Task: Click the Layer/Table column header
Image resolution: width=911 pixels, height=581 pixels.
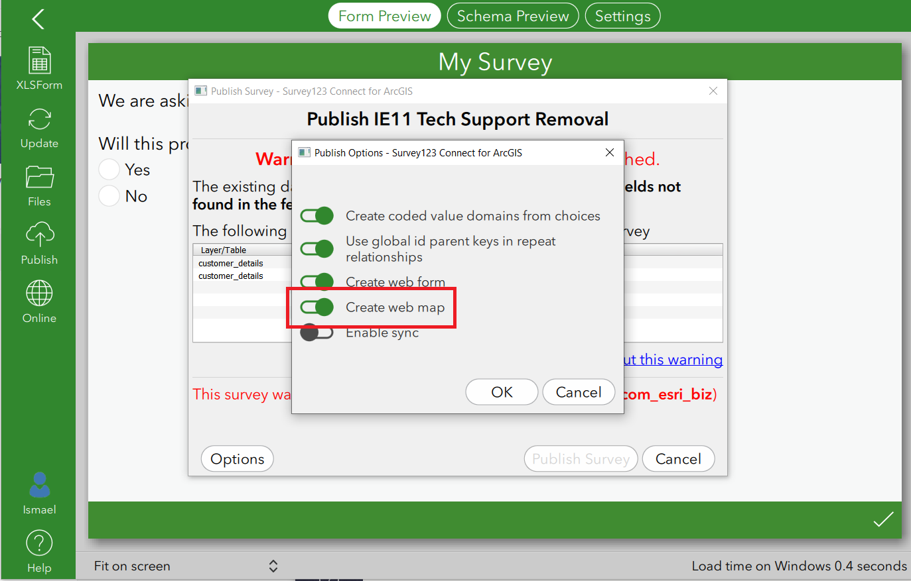Action: click(x=224, y=250)
